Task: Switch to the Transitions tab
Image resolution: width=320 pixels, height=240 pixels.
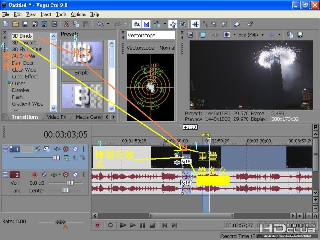Action: click(25, 117)
